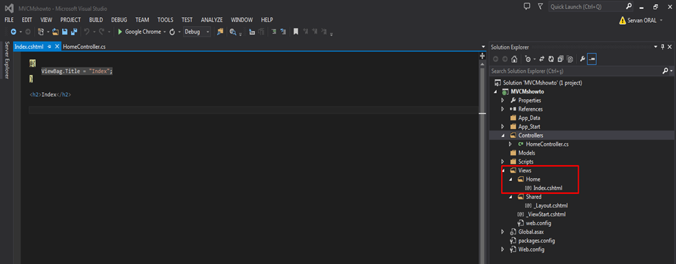Click the Solution Explorer search magnifier icon
The height and width of the screenshot is (264, 676).
point(665,71)
